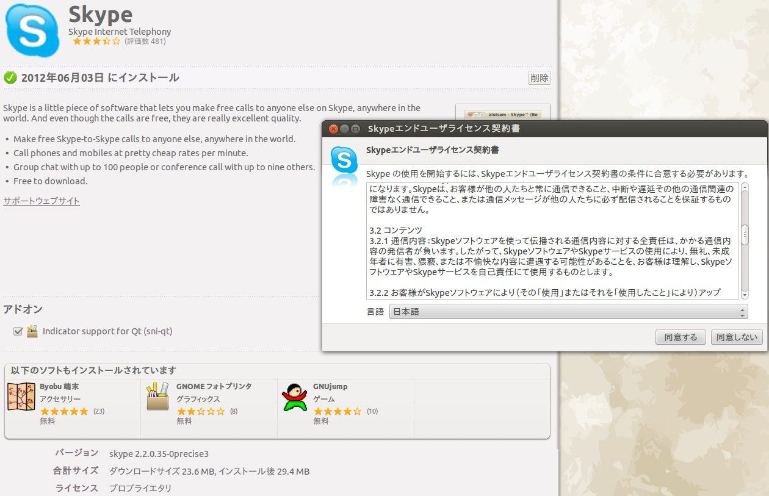
Task: Click the Skype star rating
Action: [x=96, y=41]
